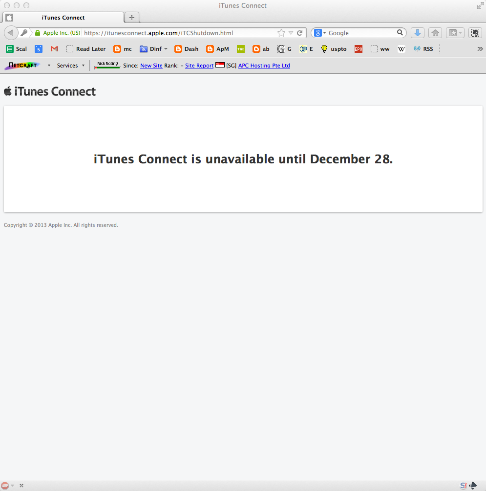Close the add-on bar with the X
This screenshot has height=491, width=486.
point(21,485)
